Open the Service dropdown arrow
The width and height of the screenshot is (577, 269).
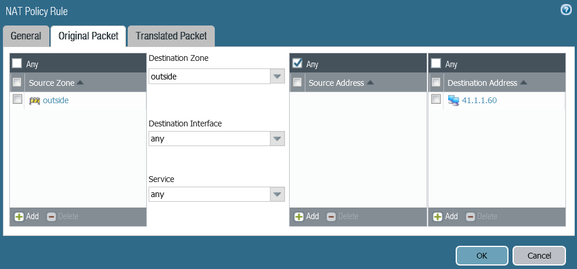(277, 194)
